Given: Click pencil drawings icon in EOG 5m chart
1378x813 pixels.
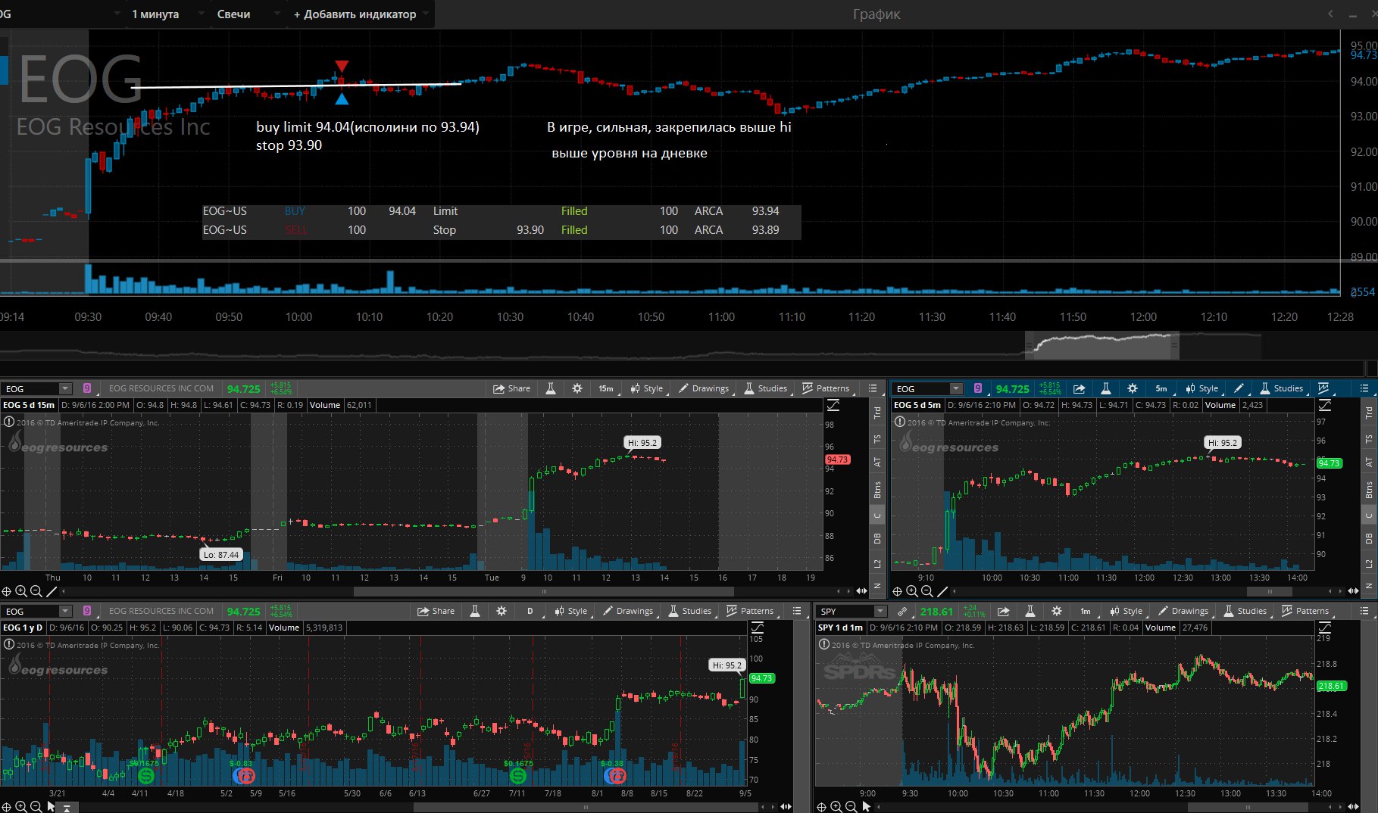Looking at the screenshot, I should pos(1239,388).
